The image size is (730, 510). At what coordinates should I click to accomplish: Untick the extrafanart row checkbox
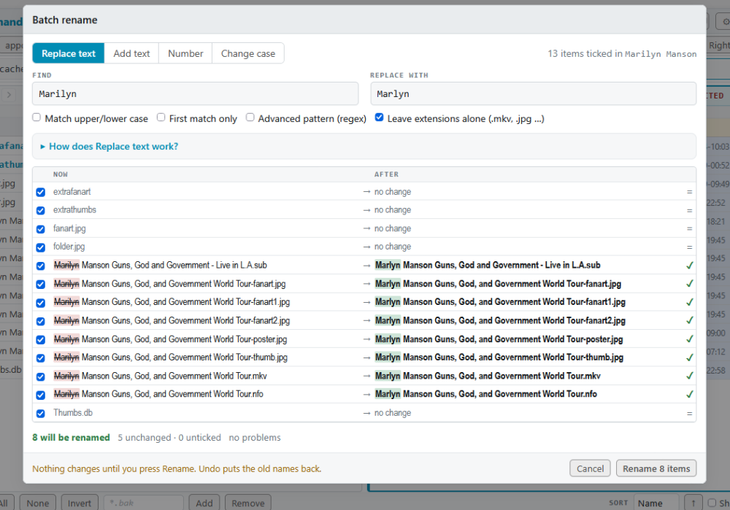pos(40,192)
